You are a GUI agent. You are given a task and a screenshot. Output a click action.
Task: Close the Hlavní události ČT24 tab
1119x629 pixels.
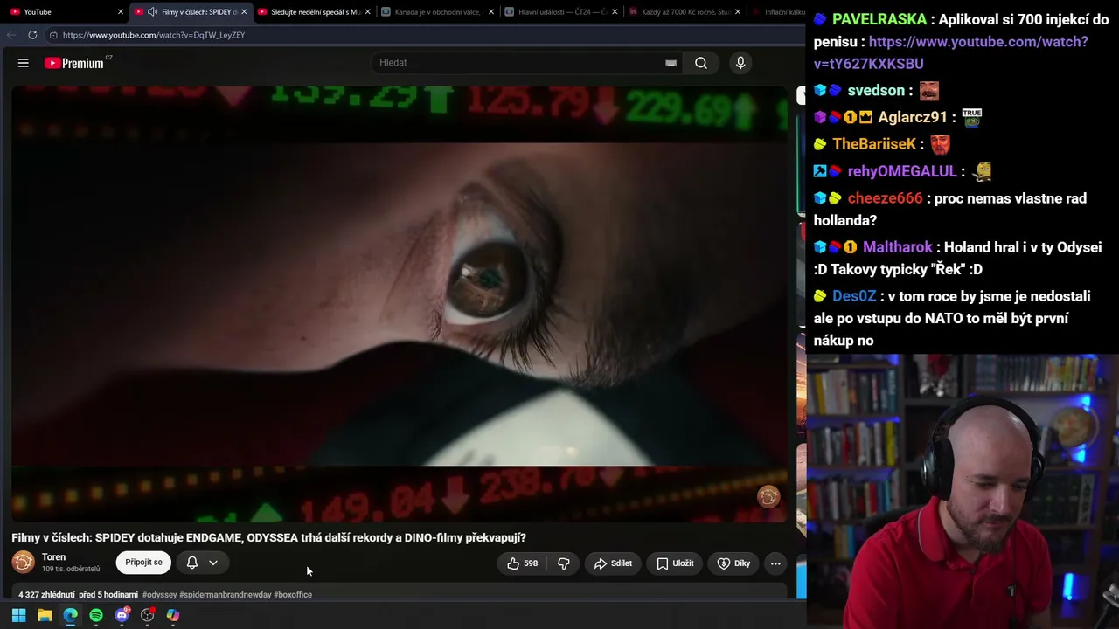[615, 12]
